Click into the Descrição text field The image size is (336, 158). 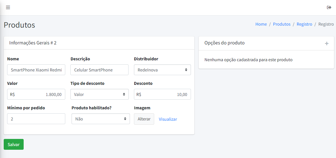coord(99,70)
